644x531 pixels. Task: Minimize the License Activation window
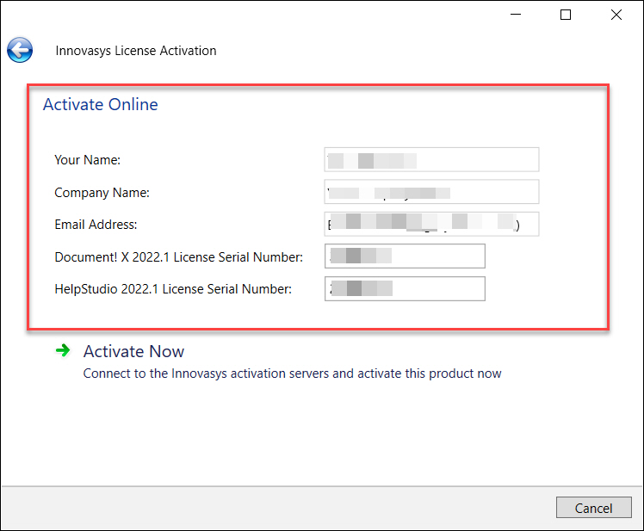coord(516,15)
